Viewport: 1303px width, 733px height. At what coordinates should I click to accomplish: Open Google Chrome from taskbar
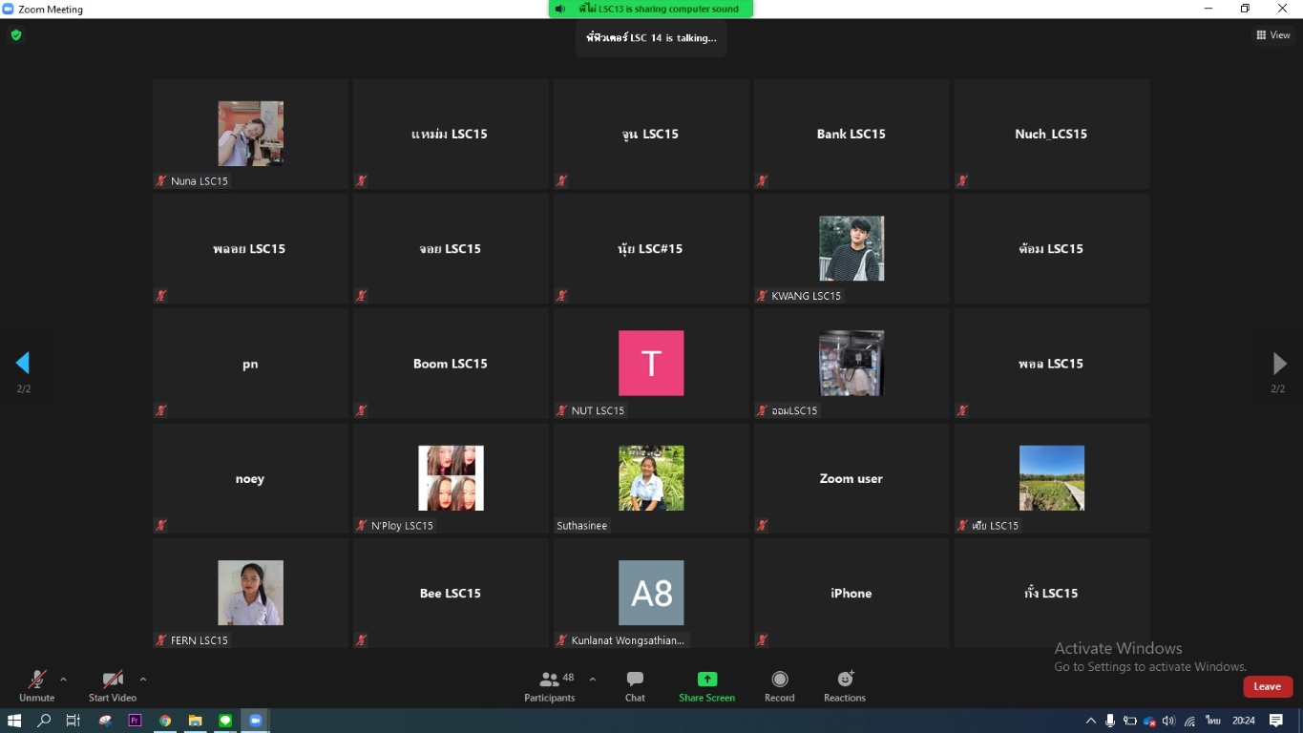click(165, 721)
